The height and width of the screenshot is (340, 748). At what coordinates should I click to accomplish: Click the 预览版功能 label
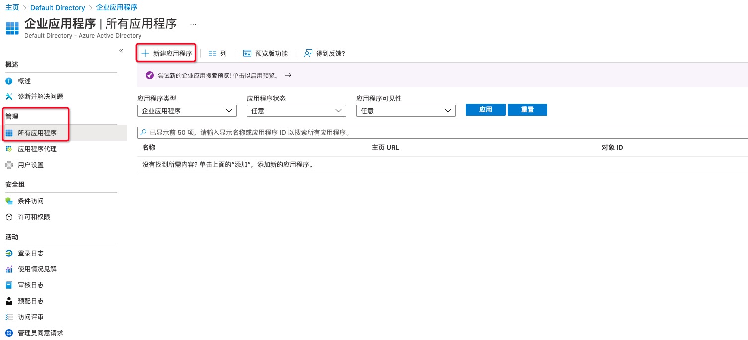[x=271, y=53]
